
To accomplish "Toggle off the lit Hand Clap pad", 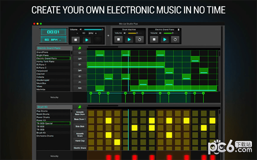I will click(117, 142).
